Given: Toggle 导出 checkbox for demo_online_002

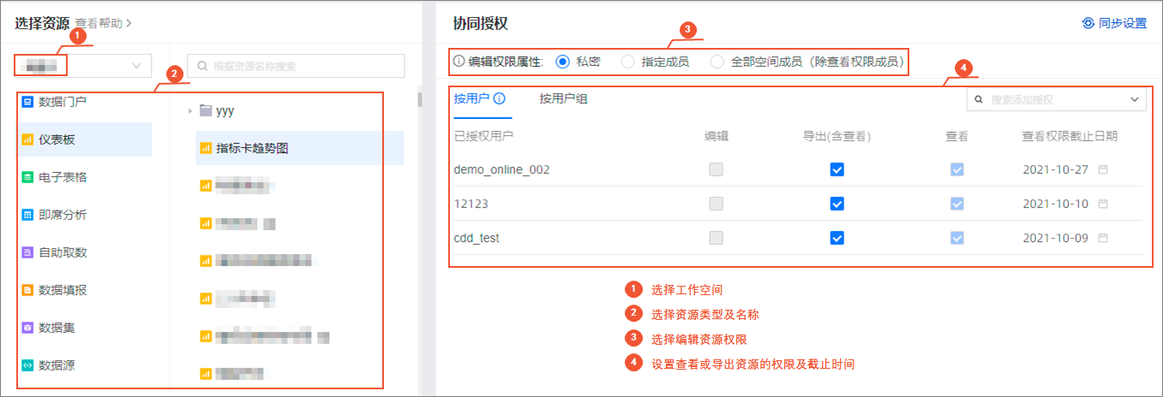Looking at the screenshot, I should pyautogui.click(x=837, y=169).
